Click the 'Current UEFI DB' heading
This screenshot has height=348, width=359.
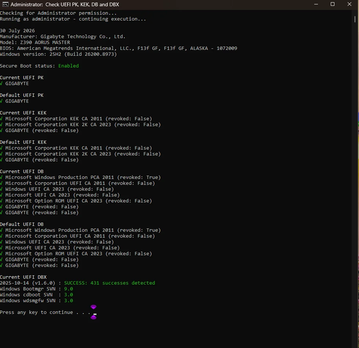[x=22, y=172]
